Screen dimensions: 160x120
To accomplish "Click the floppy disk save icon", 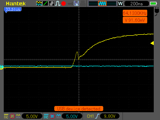I will point(76,3).
